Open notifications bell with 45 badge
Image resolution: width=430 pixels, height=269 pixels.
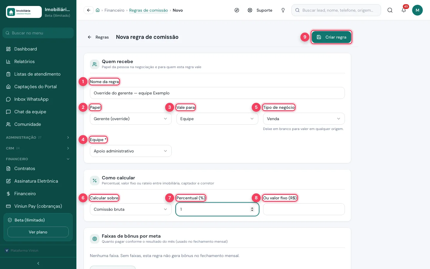coord(404,10)
